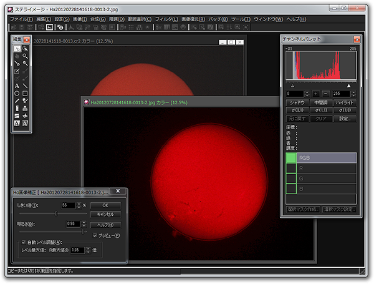This screenshot has height=284, width=374.
Task: Uncheck the 自動レベル調整 checkbox
Action: click(24, 242)
